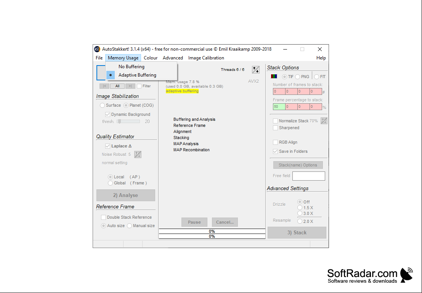The image size is (422, 293).
Task: Click last Number of frames field
Action: [316, 91]
